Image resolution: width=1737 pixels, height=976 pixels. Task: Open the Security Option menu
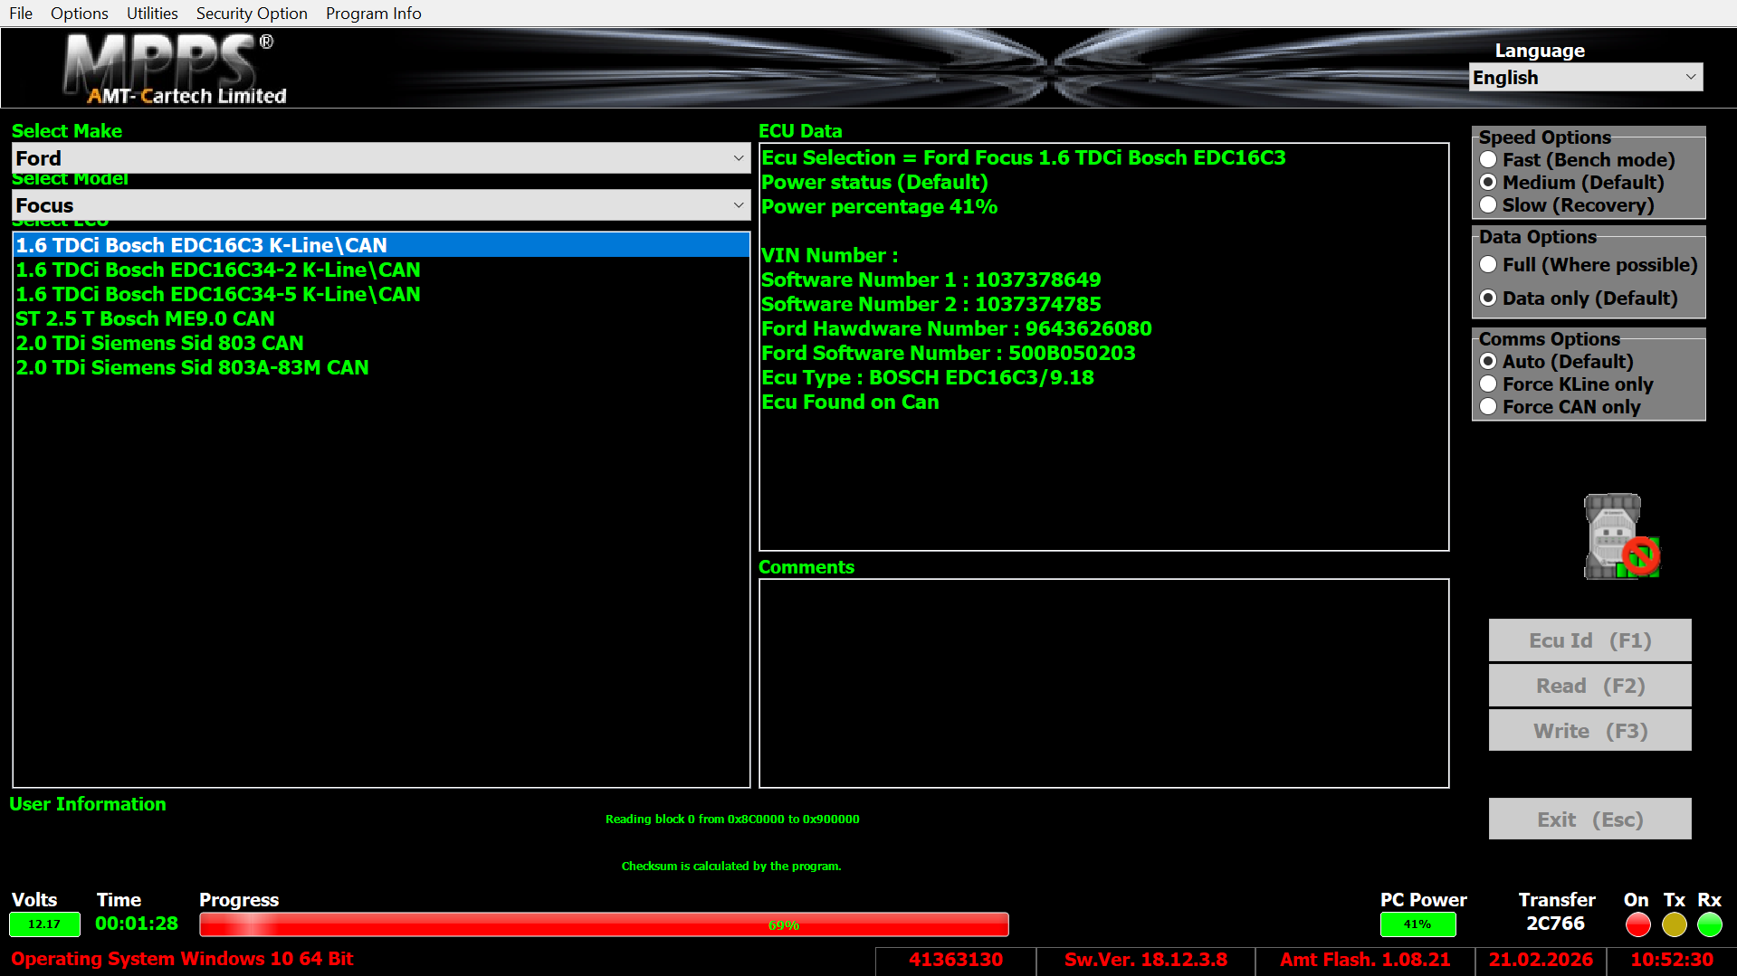(x=252, y=14)
